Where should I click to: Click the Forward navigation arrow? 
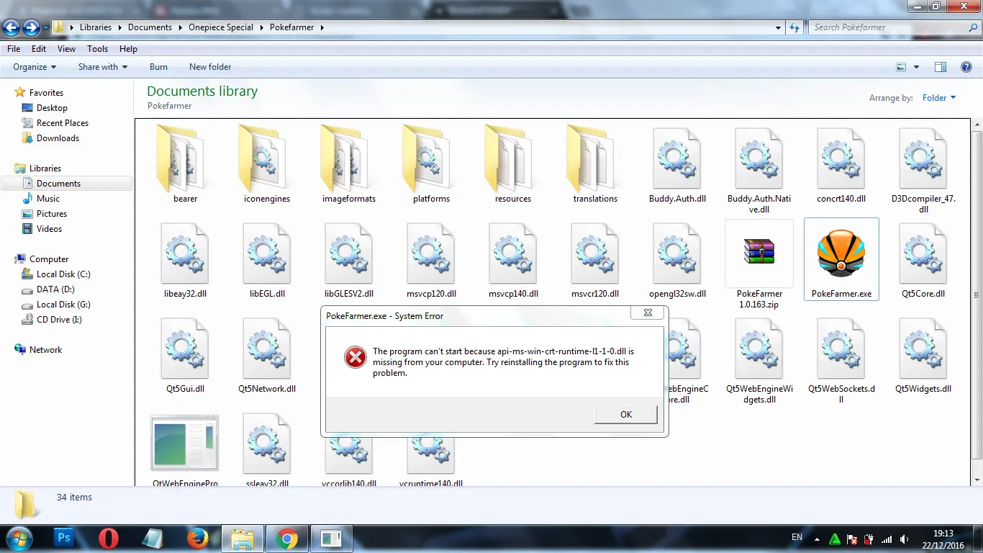click(31, 28)
